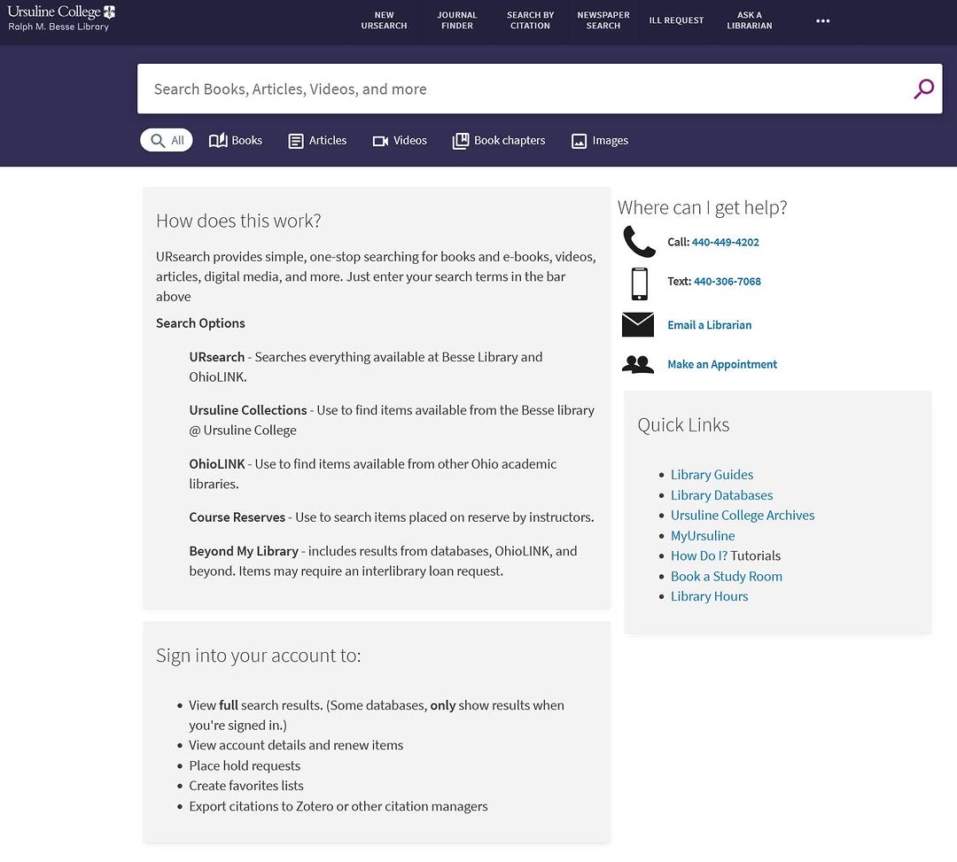Click 'How does this work?' heading
The image size is (957, 862).
point(238,221)
